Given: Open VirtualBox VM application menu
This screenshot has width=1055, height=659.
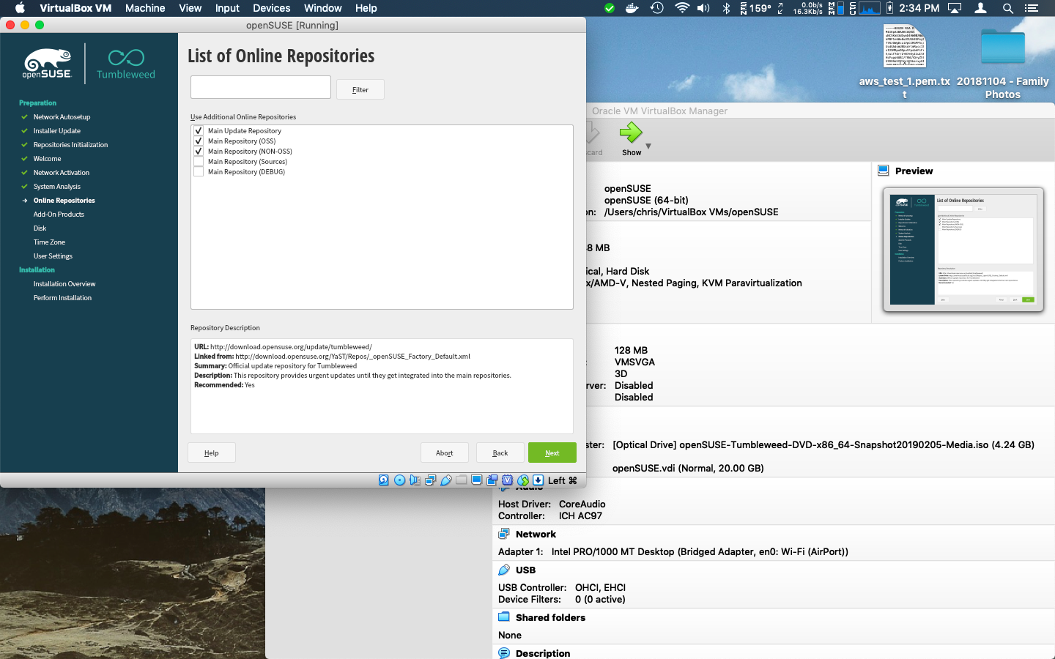Looking at the screenshot, I should 75,8.
